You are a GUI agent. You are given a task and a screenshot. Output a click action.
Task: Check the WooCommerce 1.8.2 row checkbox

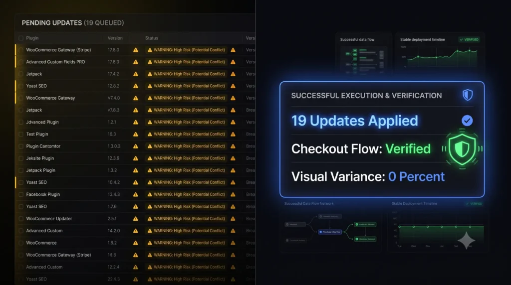[x=21, y=243]
